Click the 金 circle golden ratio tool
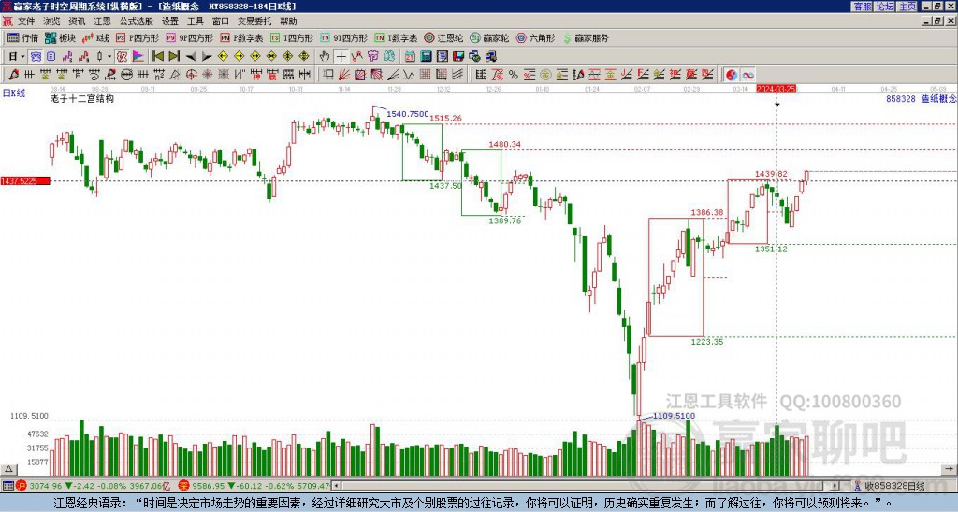 545,75
